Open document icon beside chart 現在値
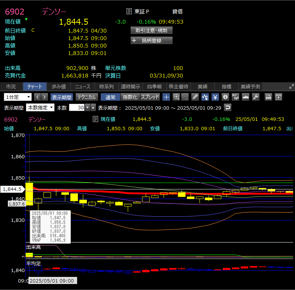The width and height of the screenshot is (295, 290). click(x=95, y=119)
